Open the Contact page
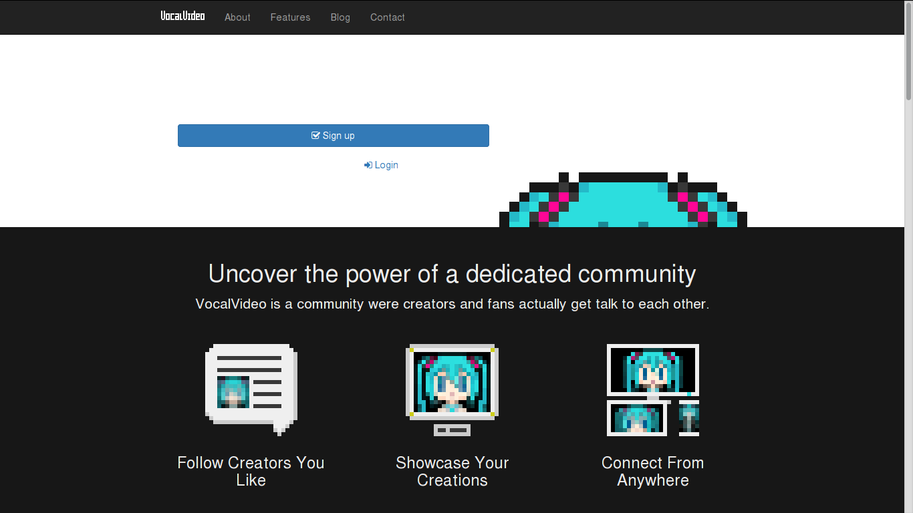Image resolution: width=913 pixels, height=513 pixels. pyautogui.click(x=388, y=17)
